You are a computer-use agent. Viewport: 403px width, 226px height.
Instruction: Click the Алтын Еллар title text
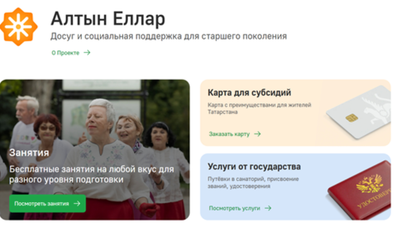tap(108, 19)
